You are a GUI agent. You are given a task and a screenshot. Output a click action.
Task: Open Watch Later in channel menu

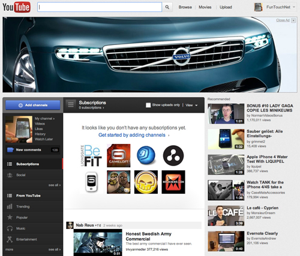pyautogui.click(x=44, y=139)
